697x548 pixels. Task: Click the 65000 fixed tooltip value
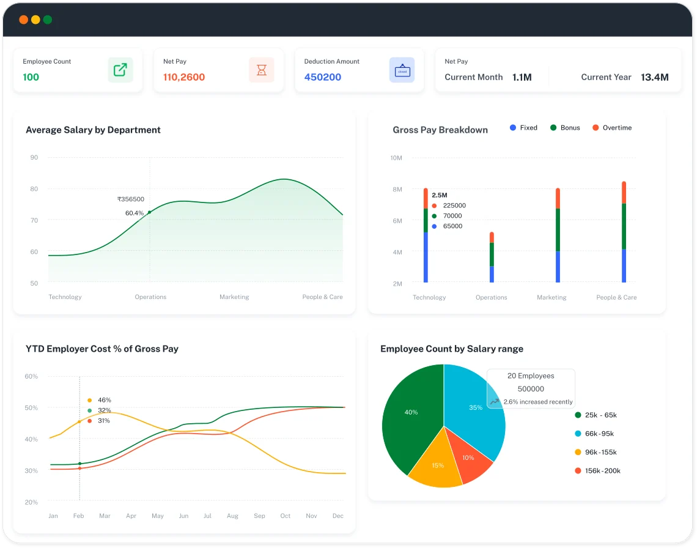tap(452, 226)
